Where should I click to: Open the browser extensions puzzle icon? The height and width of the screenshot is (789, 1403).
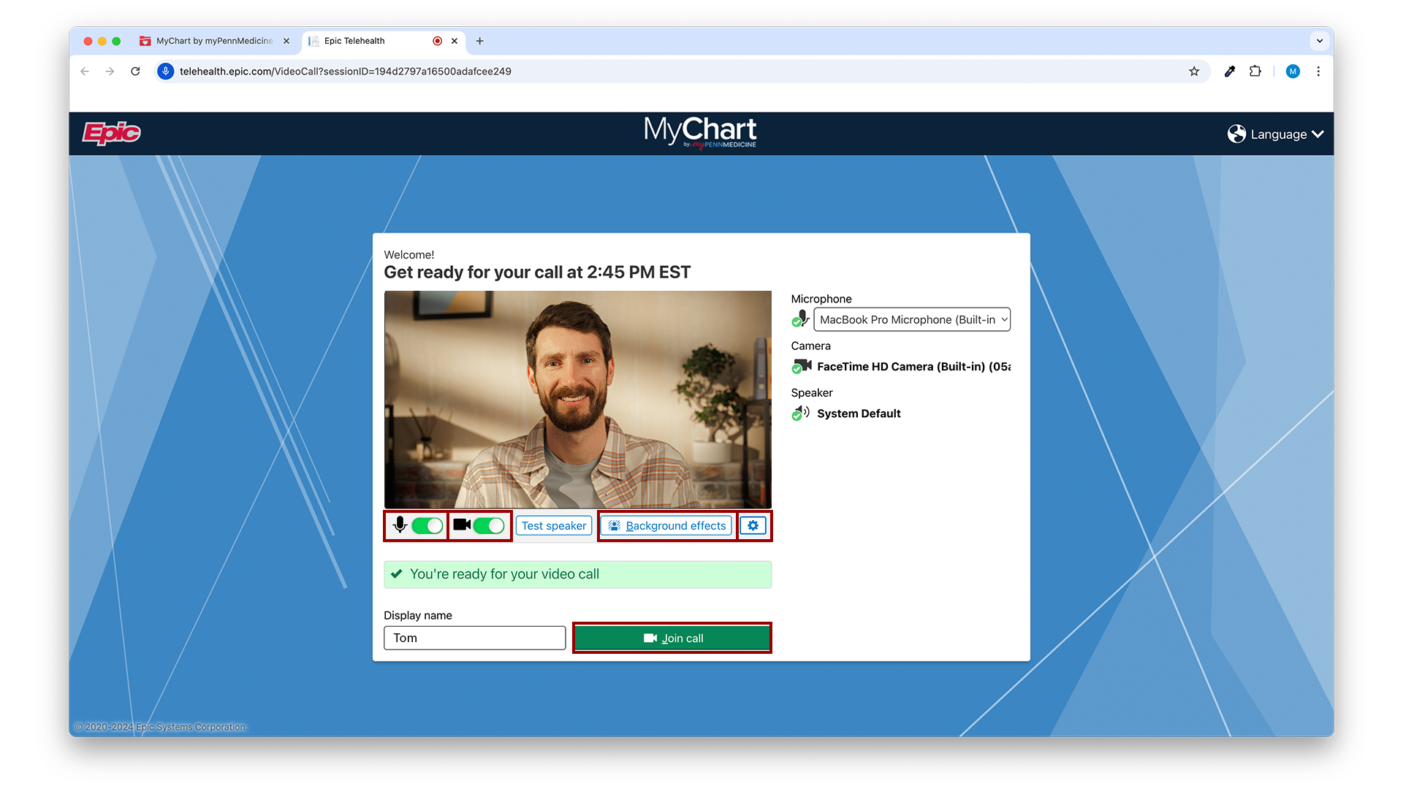pos(1255,71)
